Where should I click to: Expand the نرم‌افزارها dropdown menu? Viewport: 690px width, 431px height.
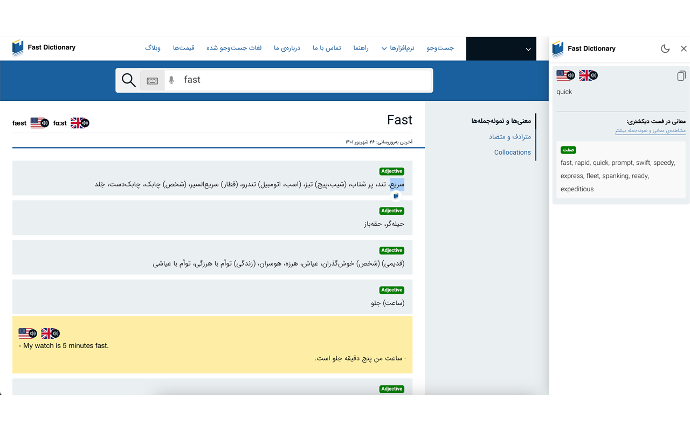click(x=397, y=48)
